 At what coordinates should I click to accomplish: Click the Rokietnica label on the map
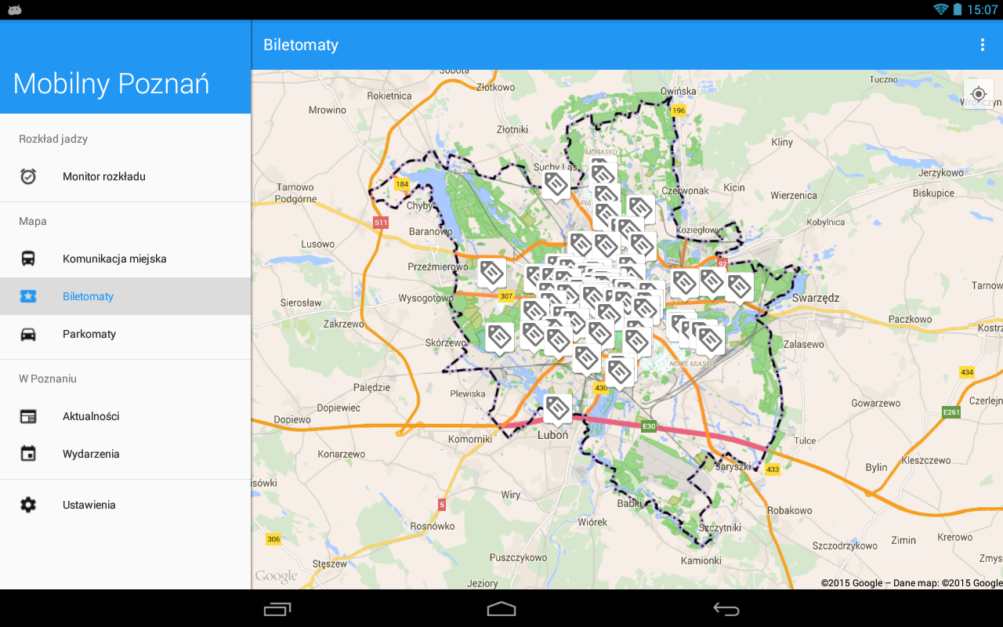389,96
